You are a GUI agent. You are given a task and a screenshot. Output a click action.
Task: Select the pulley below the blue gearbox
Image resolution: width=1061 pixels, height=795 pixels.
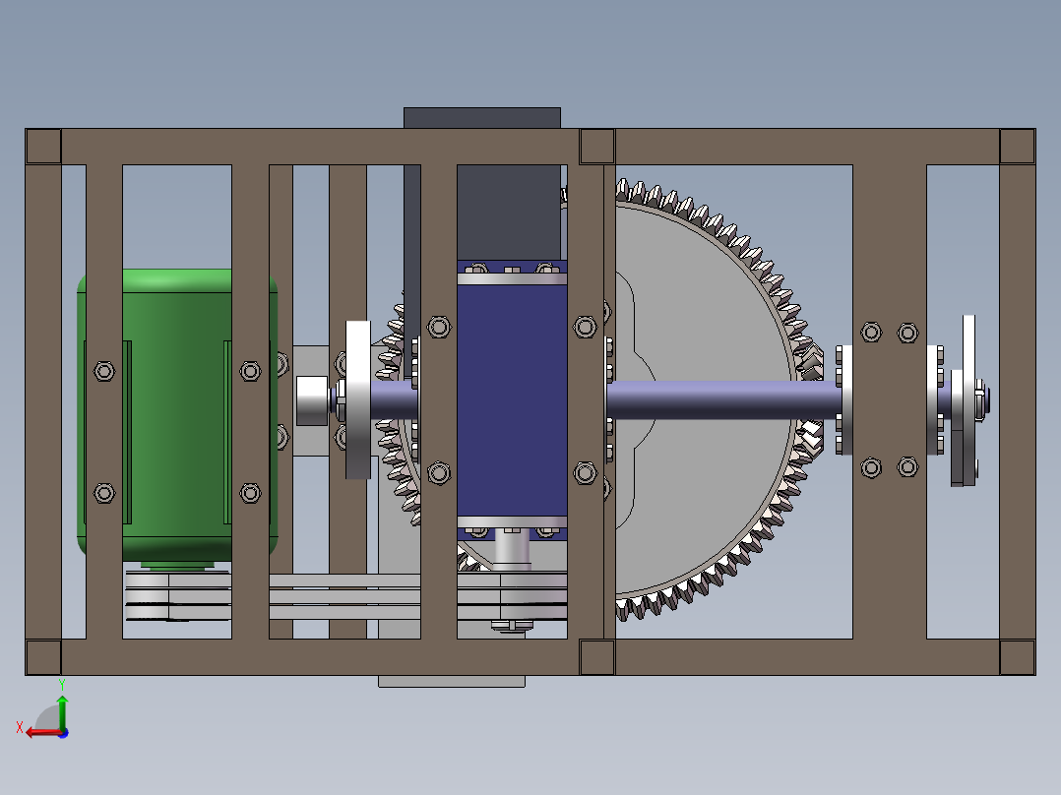click(x=512, y=595)
